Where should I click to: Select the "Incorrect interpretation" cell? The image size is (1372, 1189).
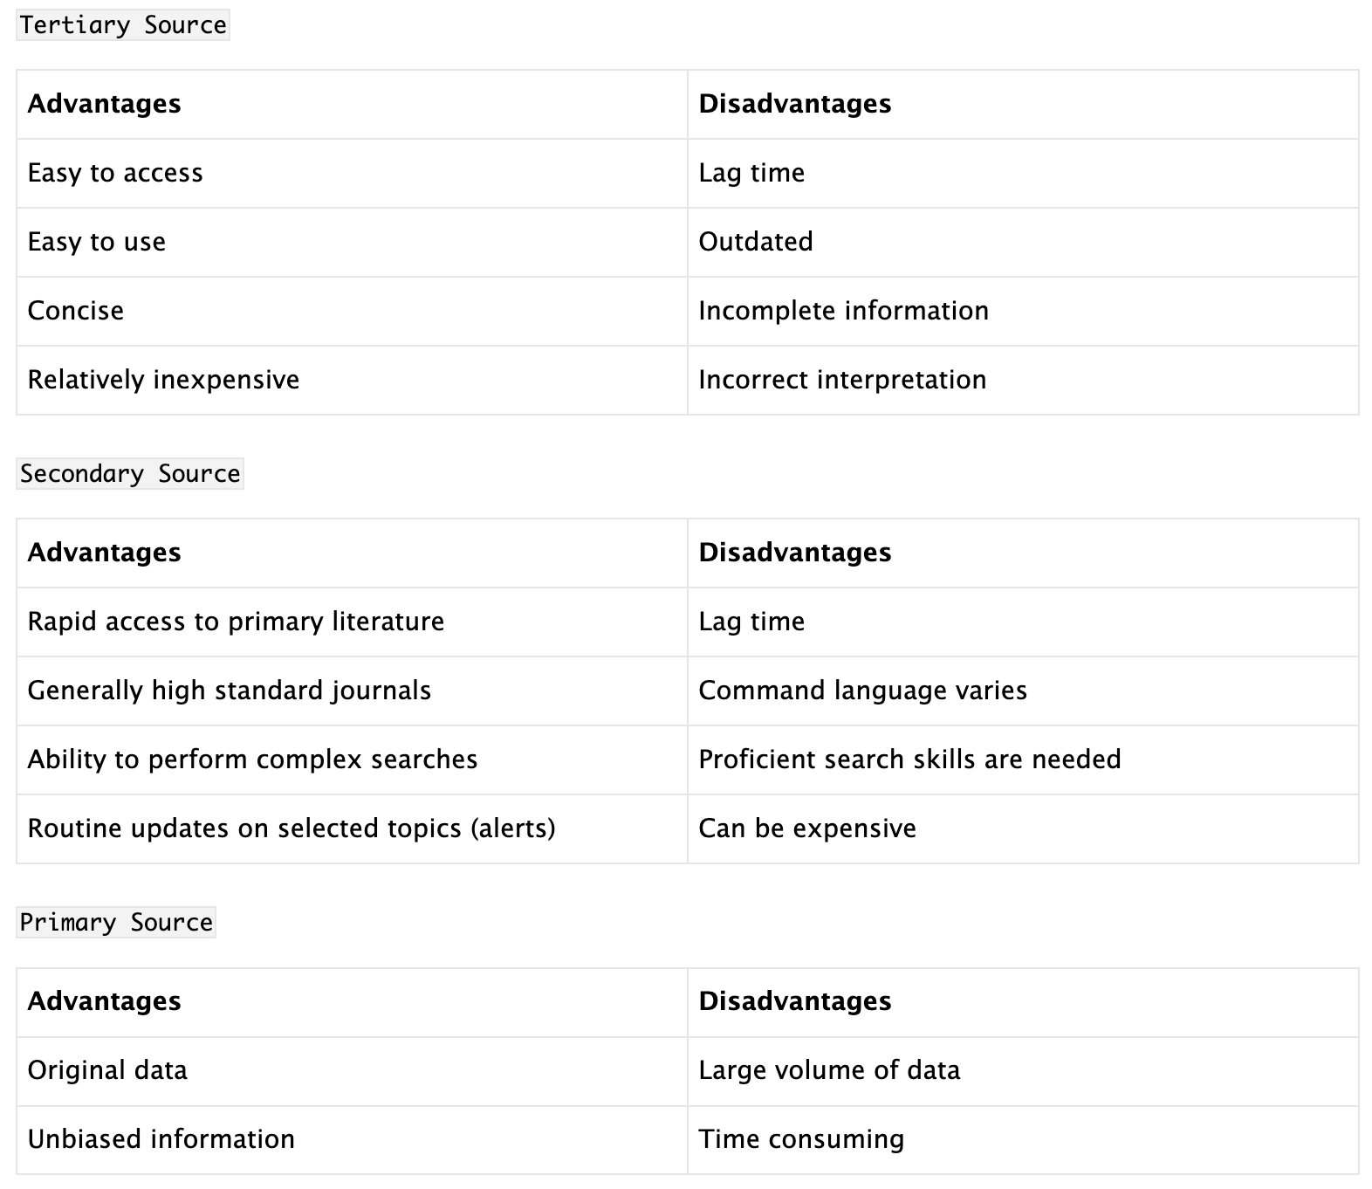(842, 380)
